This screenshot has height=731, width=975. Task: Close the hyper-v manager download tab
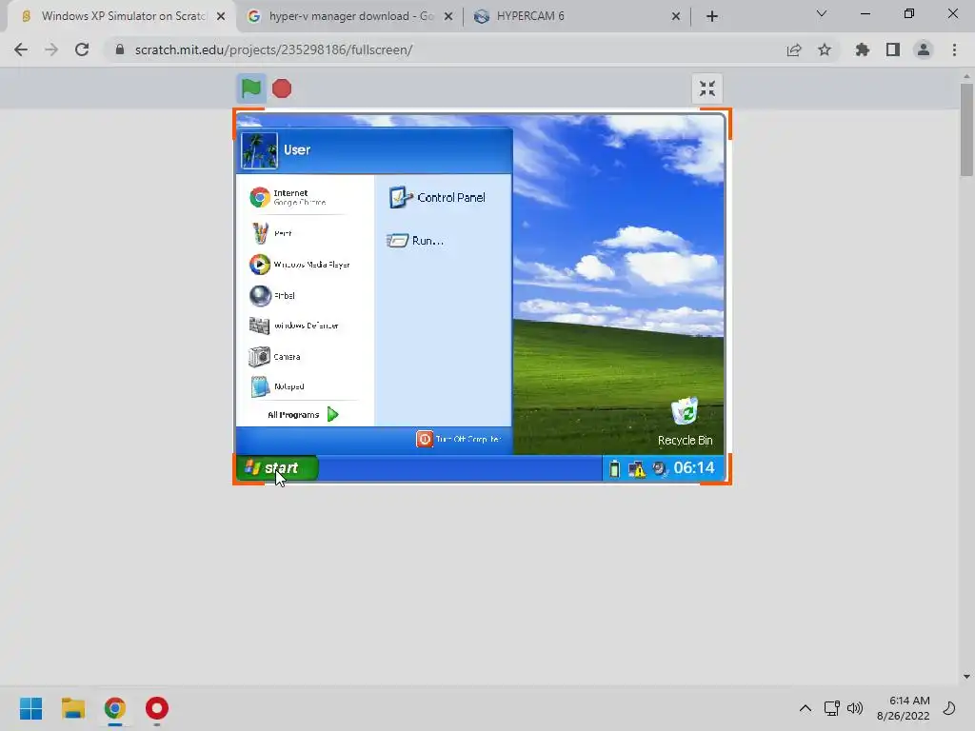coord(448,16)
